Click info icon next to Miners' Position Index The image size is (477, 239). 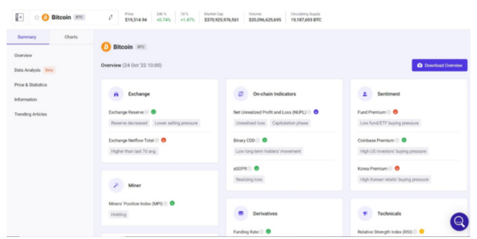click(165, 204)
